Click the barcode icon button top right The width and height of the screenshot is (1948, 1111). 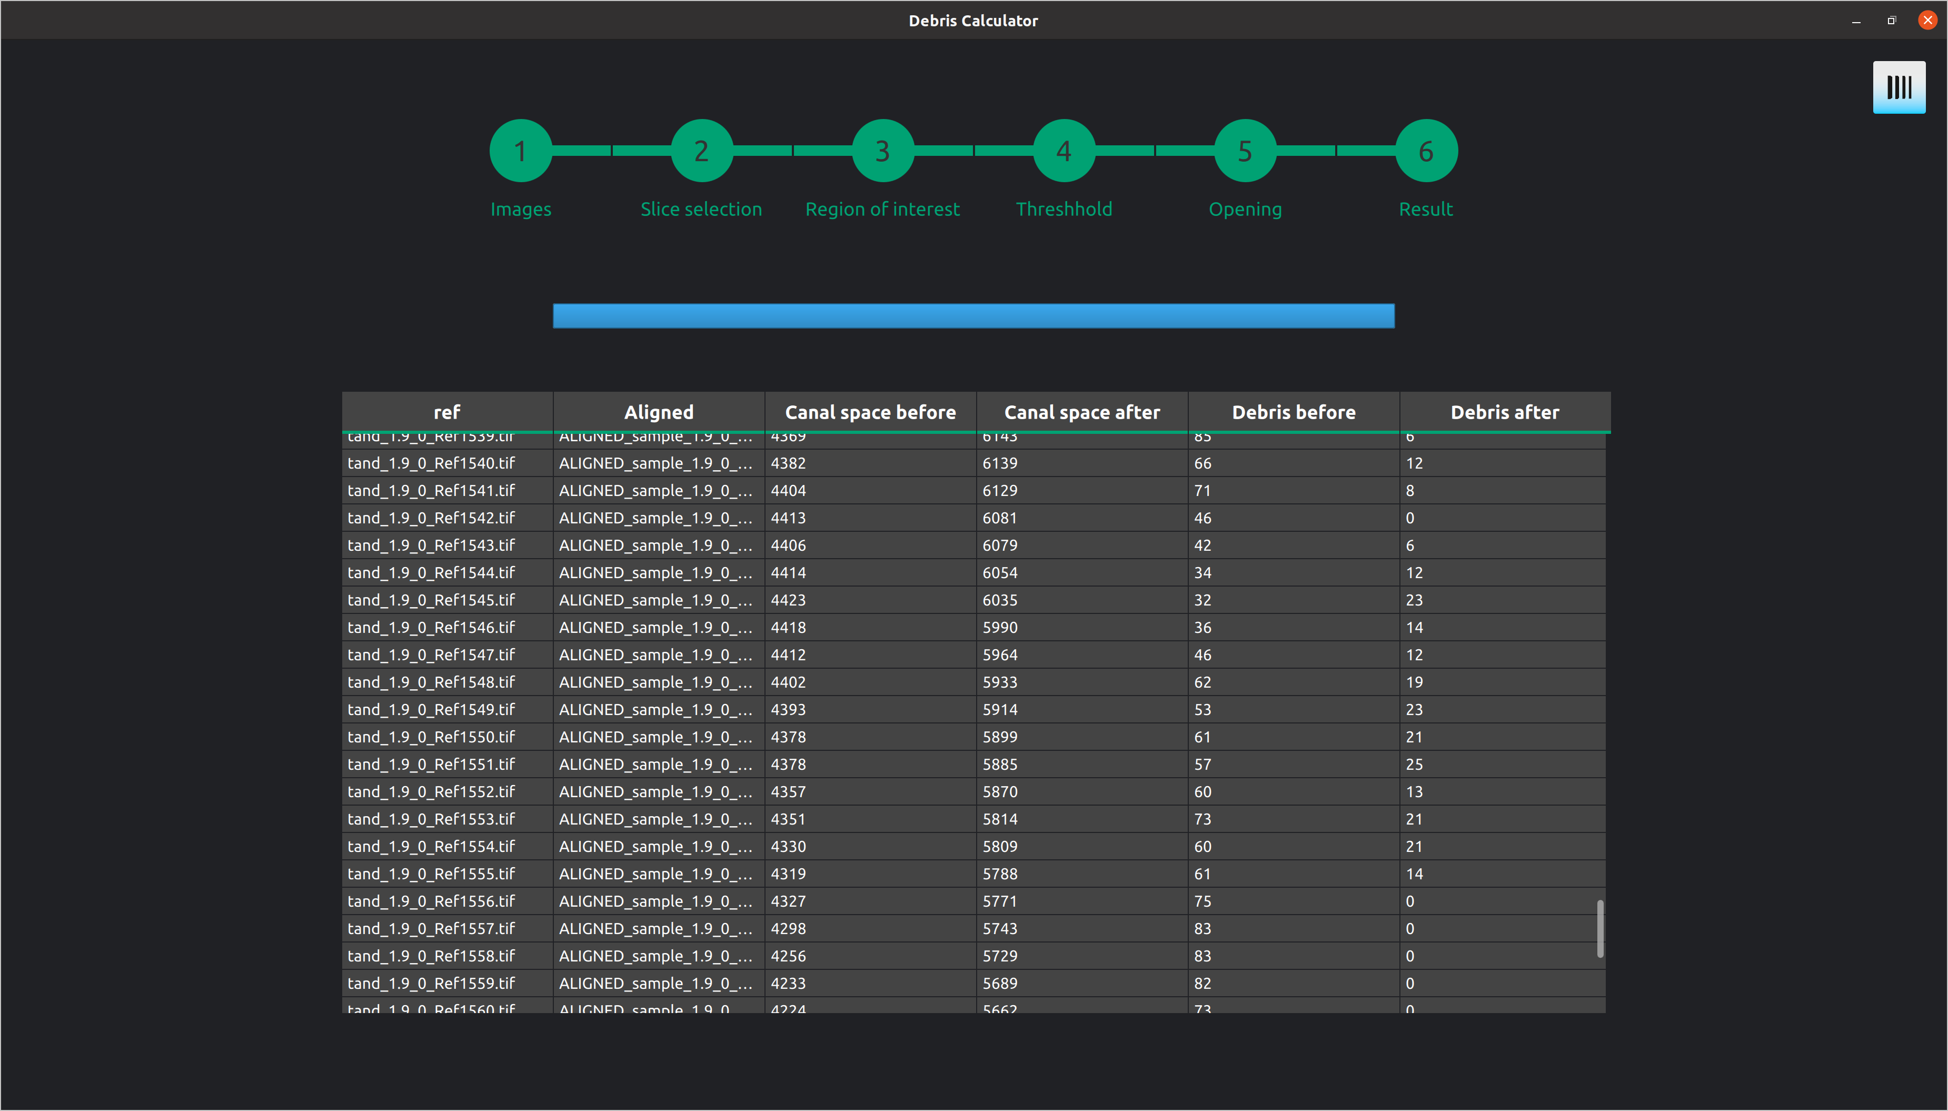1899,87
